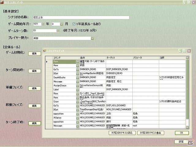Click 編集 button for ターン終了時
This screenshot has height=147, width=196.
[x=35, y=123]
